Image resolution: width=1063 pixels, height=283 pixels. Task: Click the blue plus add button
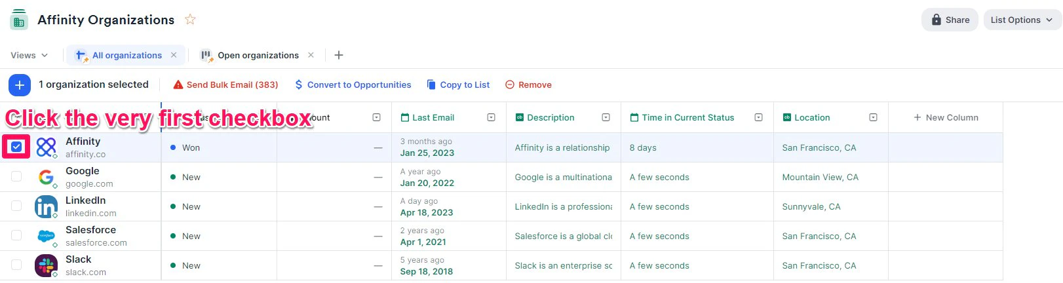point(20,85)
